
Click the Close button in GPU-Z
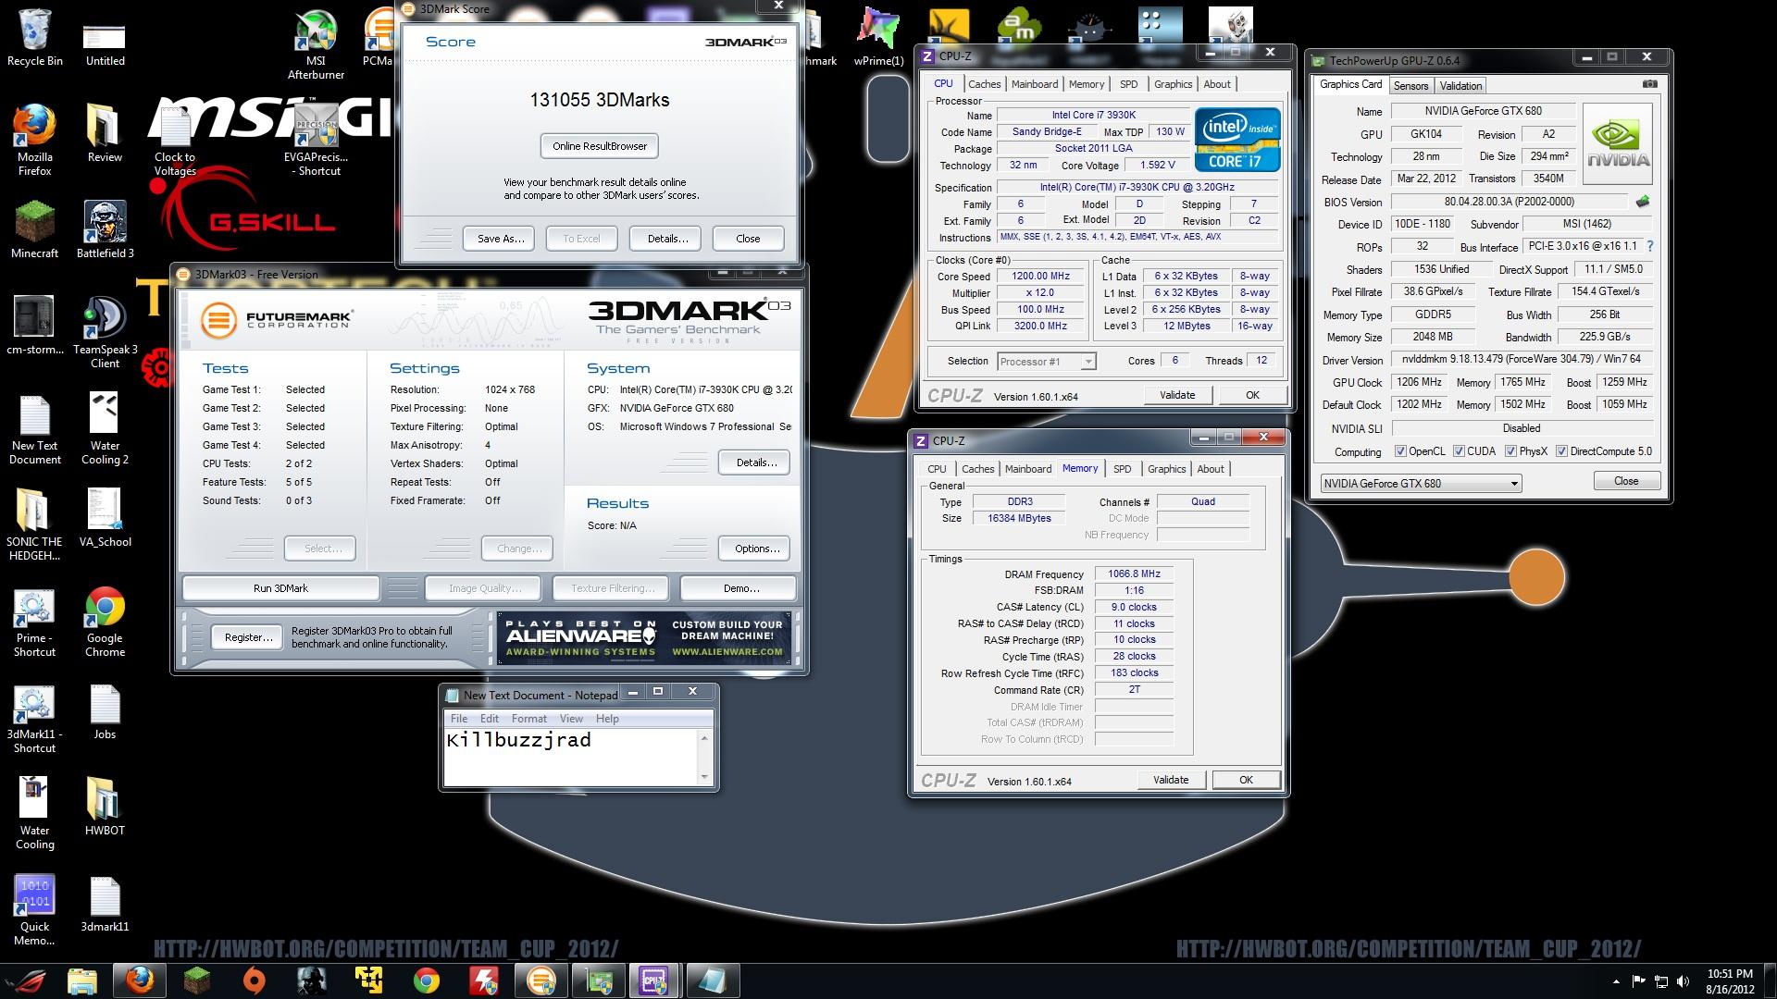(1626, 481)
